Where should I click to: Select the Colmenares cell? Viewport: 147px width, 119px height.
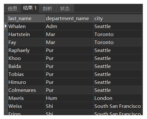26,90
